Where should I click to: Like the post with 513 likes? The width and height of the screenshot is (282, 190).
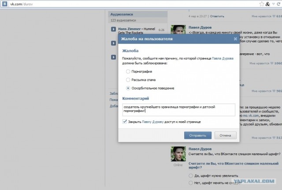coord(274,138)
